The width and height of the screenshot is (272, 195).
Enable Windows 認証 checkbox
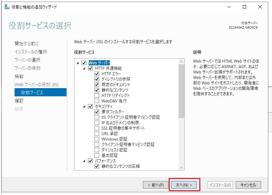97,139
